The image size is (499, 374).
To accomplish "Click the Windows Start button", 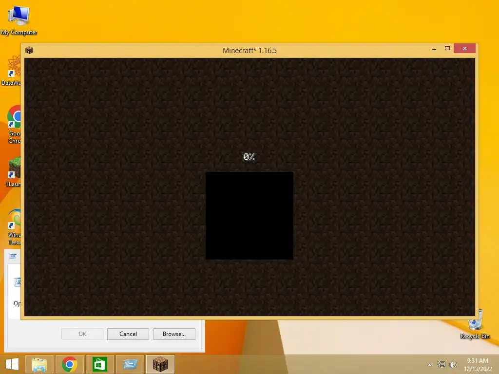I will (12, 364).
